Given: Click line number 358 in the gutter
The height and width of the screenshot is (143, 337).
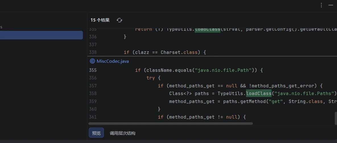Looking at the screenshot, I should pyautogui.click(x=93, y=93).
